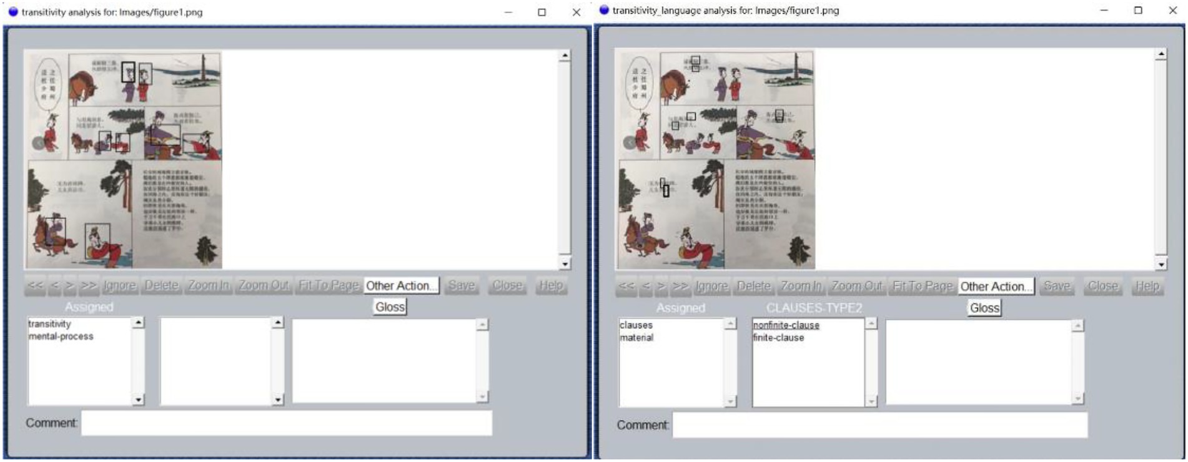Click Close button in transitivity_language toolbar
The image size is (1188, 462).
pos(1103,287)
